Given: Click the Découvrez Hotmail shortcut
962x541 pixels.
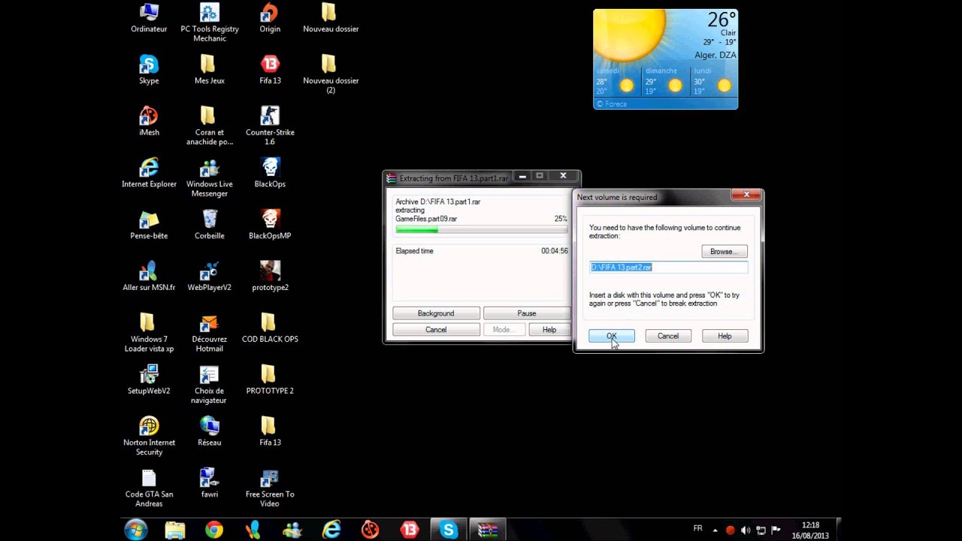Looking at the screenshot, I should click(x=210, y=334).
